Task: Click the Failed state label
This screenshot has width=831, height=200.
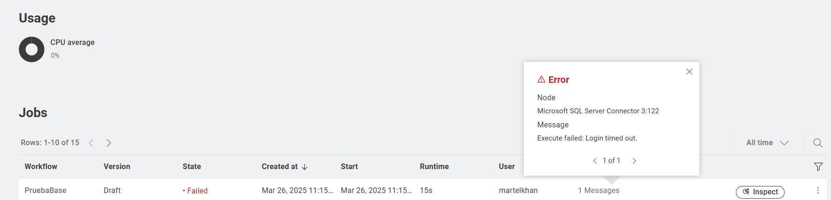Action: pyautogui.click(x=195, y=191)
